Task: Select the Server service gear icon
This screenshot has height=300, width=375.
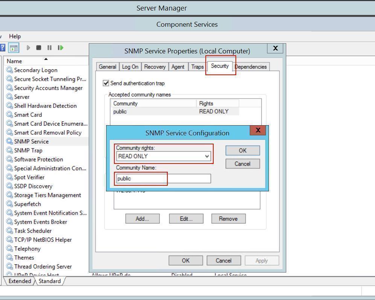Action: point(9,97)
